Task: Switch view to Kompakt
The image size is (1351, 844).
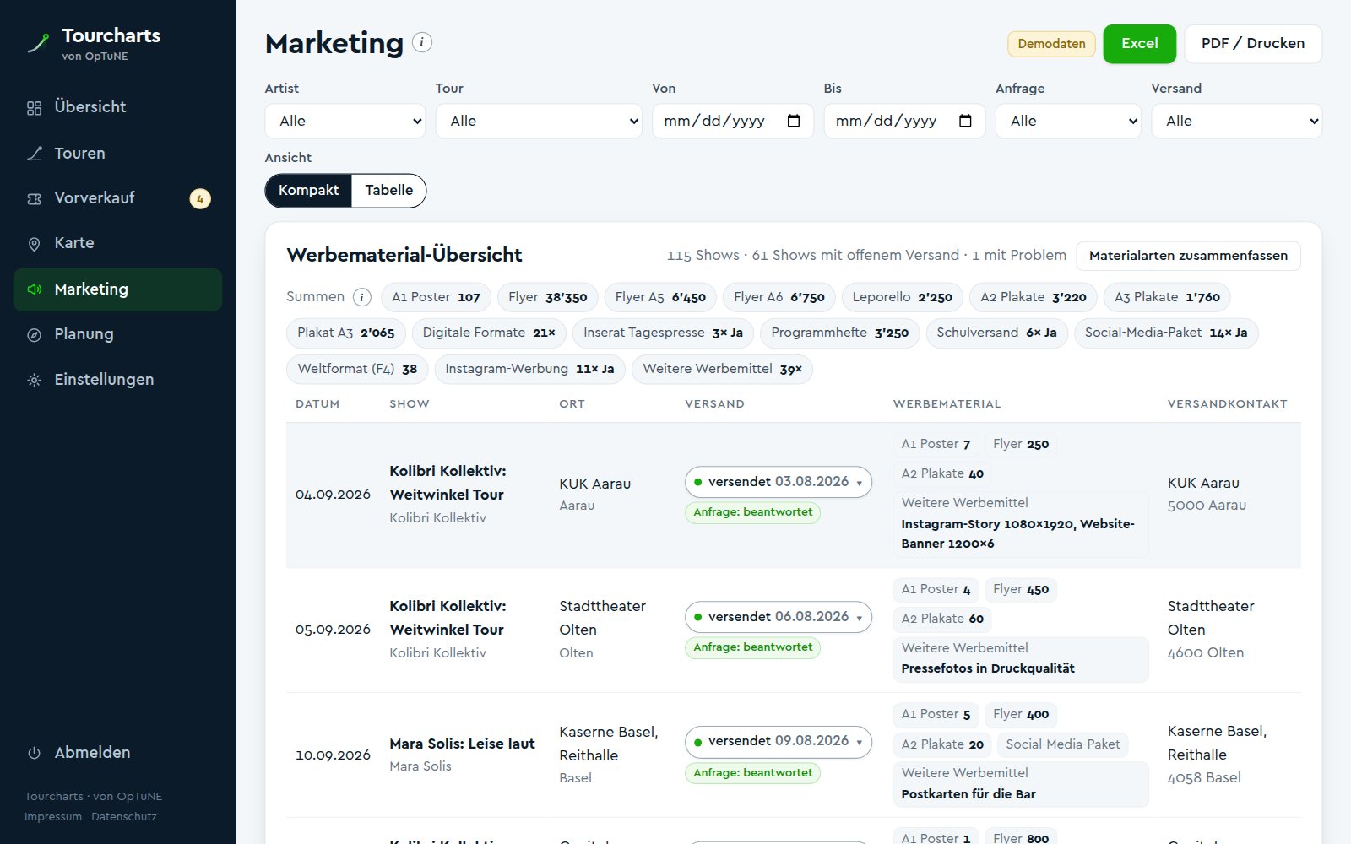Action: [x=308, y=191]
